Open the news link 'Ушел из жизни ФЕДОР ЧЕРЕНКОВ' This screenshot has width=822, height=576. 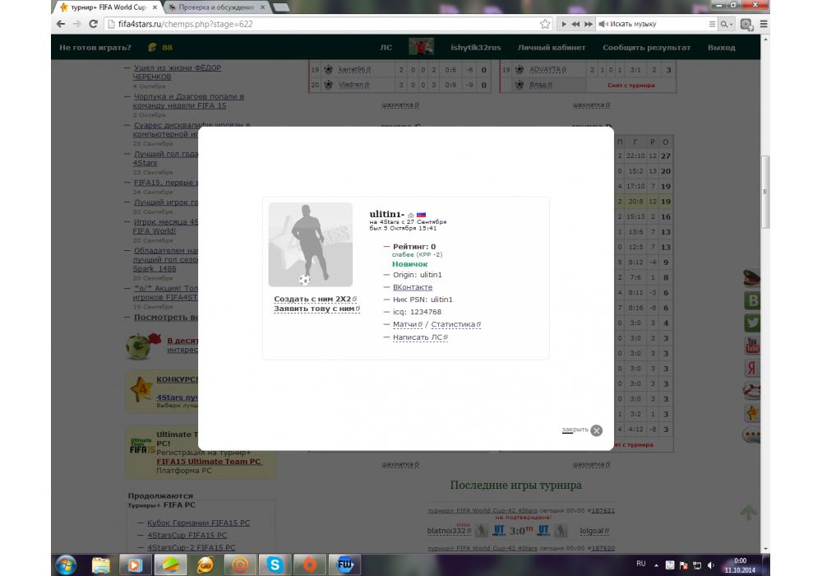(177, 72)
